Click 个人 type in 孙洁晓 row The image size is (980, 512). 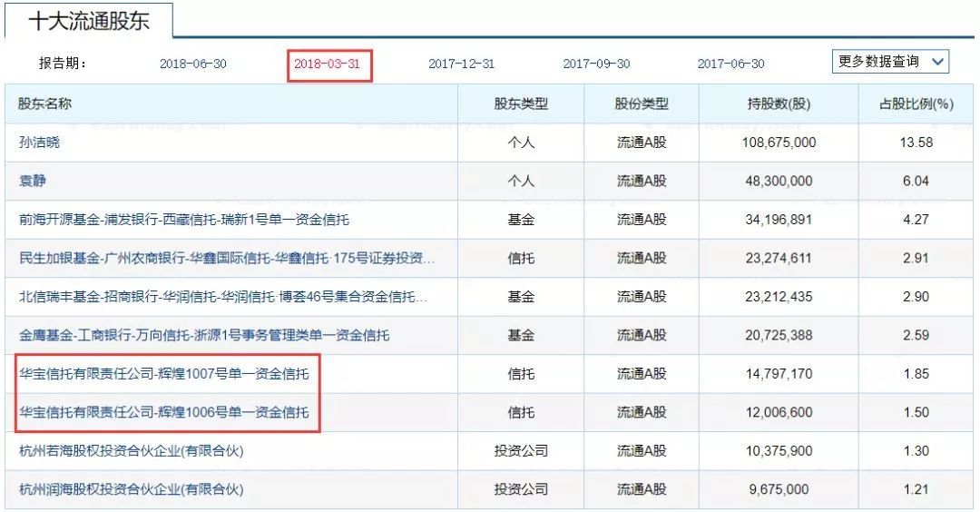pyautogui.click(x=521, y=143)
